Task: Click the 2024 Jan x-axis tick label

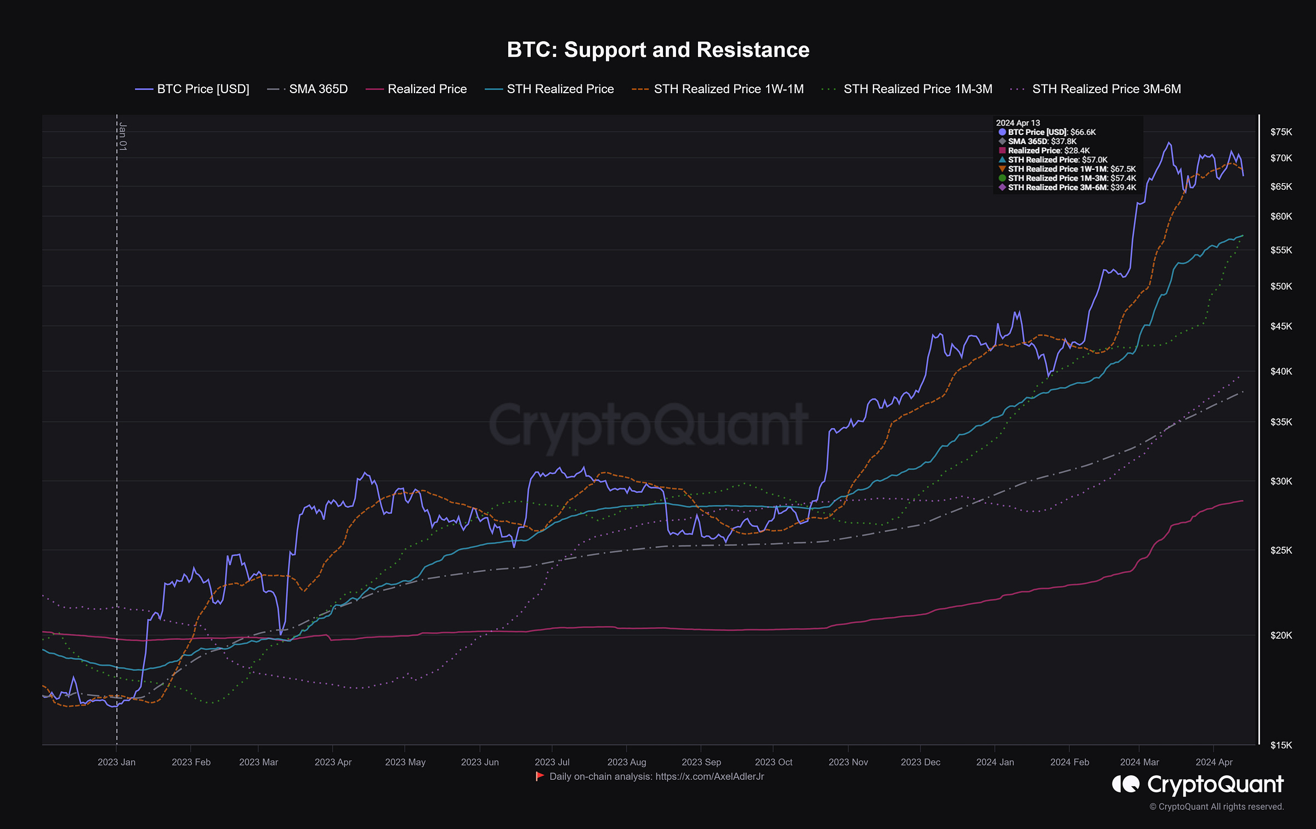Action: click(995, 762)
